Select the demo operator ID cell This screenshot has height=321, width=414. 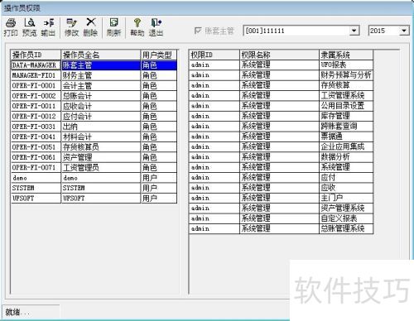pyautogui.click(x=36, y=178)
